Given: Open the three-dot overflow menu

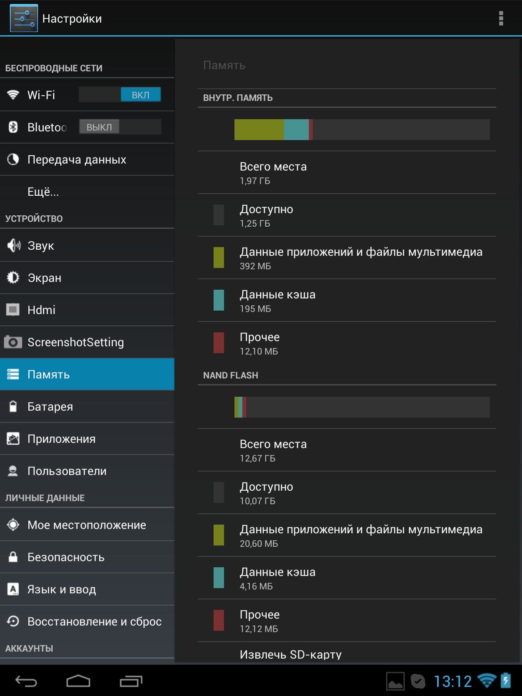Looking at the screenshot, I should pos(501,18).
